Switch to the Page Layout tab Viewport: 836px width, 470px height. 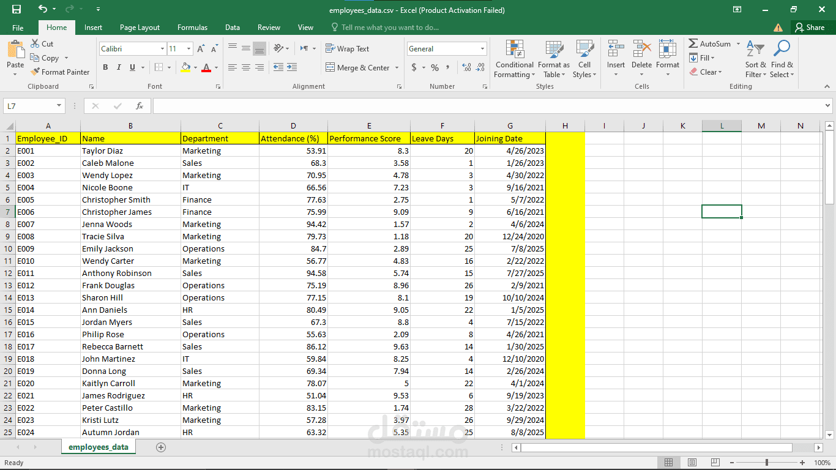coord(140,28)
